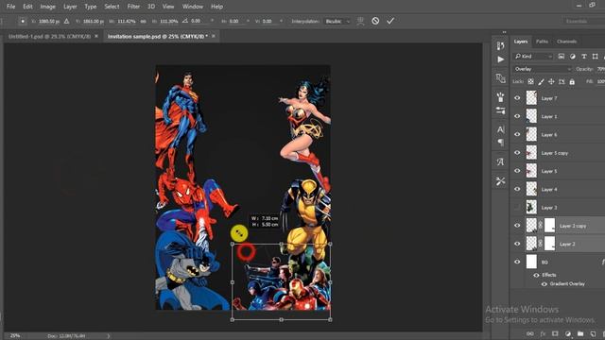Open the Brush presets panel icon
The height and width of the screenshot is (340, 605).
(500, 96)
